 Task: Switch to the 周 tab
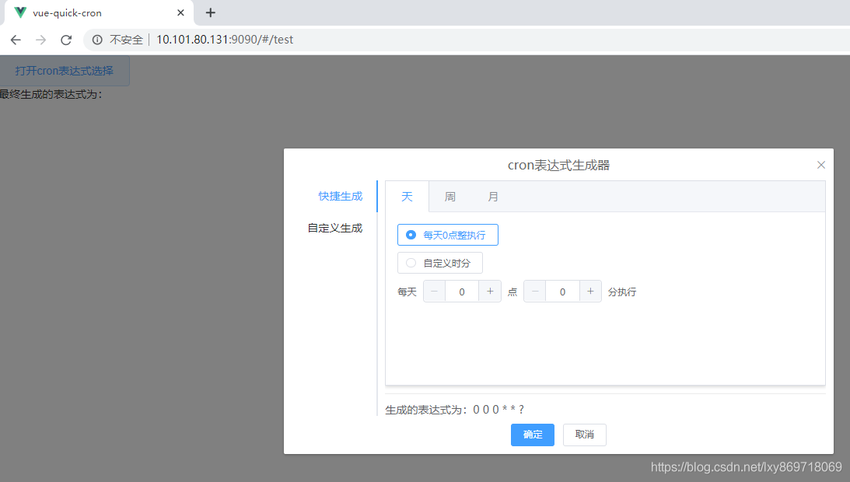(449, 197)
